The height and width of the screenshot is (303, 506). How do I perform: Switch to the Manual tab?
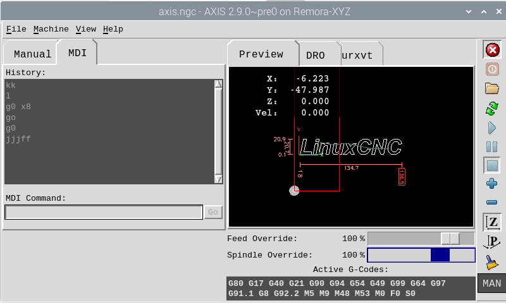tap(30, 54)
